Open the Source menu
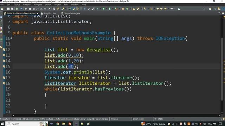The height and width of the screenshot is (126, 225). coord(17,5)
